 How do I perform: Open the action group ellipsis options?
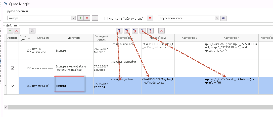tap(95, 18)
